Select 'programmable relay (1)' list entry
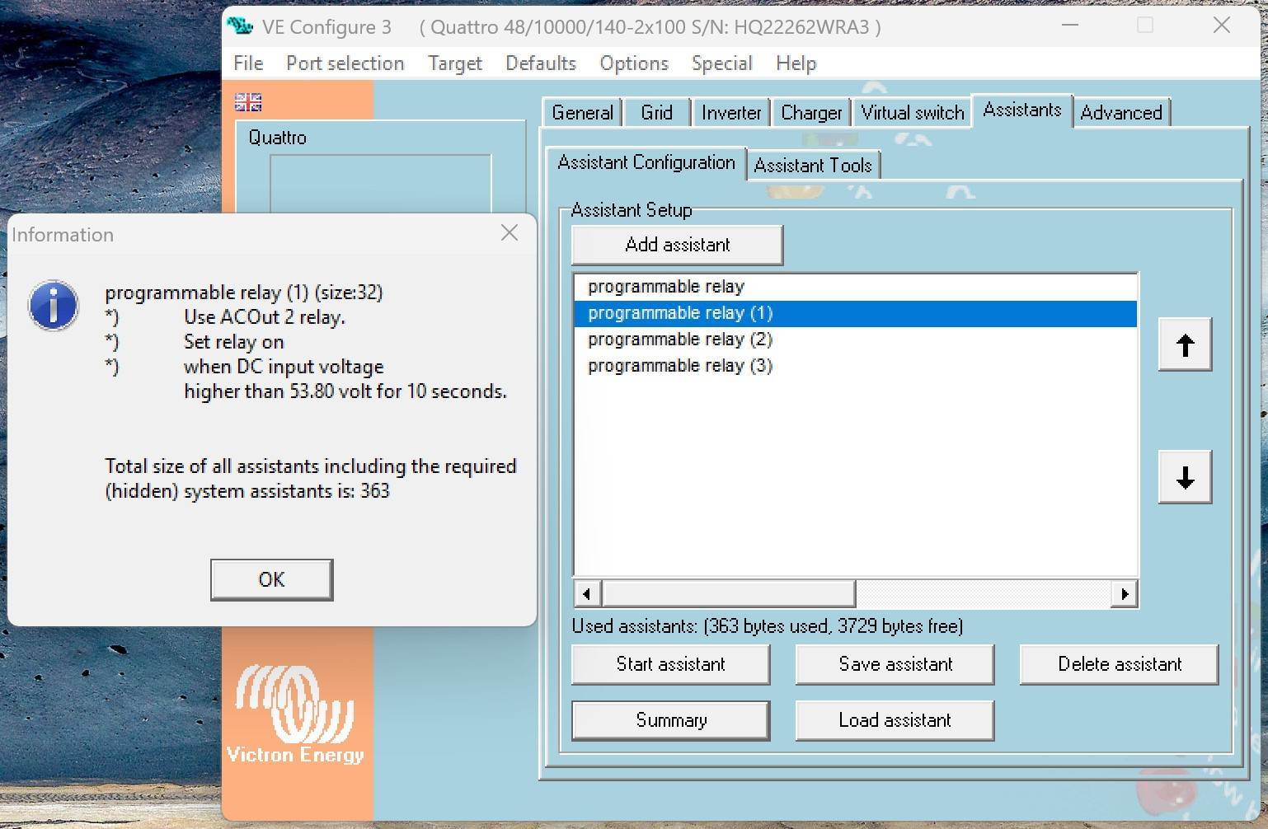This screenshot has width=1268, height=829. 856,313
